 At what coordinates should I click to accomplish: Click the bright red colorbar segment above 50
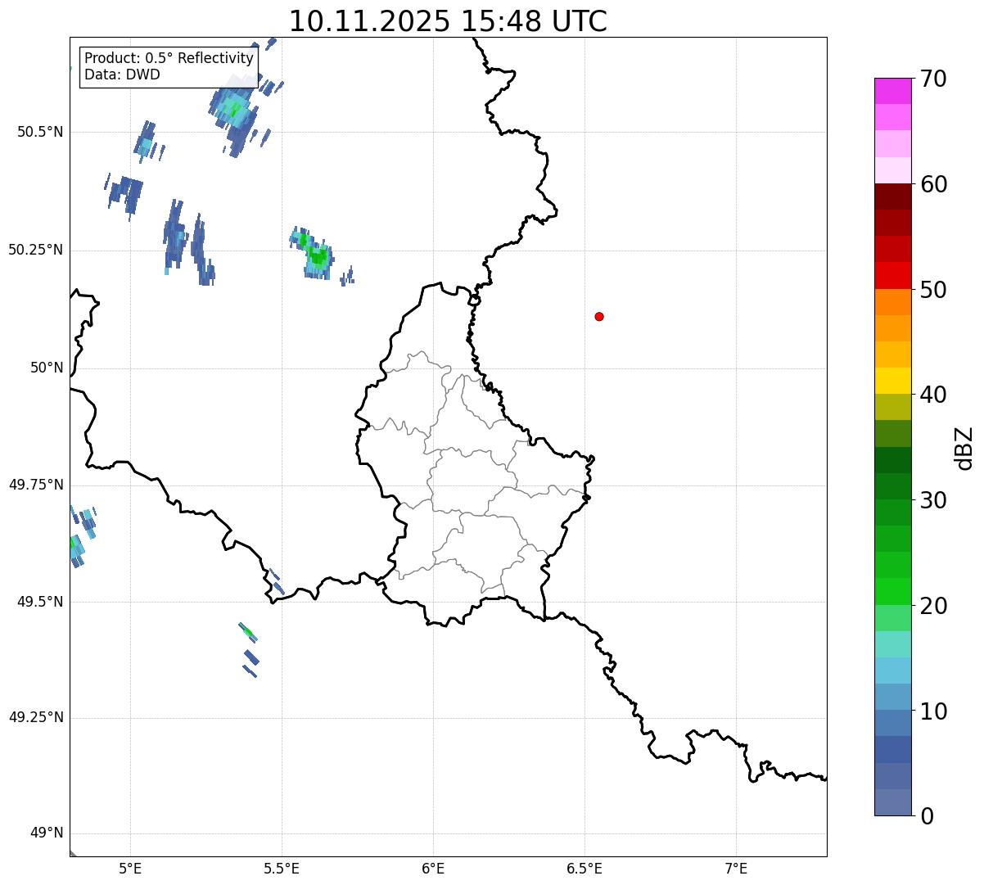click(x=892, y=275)
